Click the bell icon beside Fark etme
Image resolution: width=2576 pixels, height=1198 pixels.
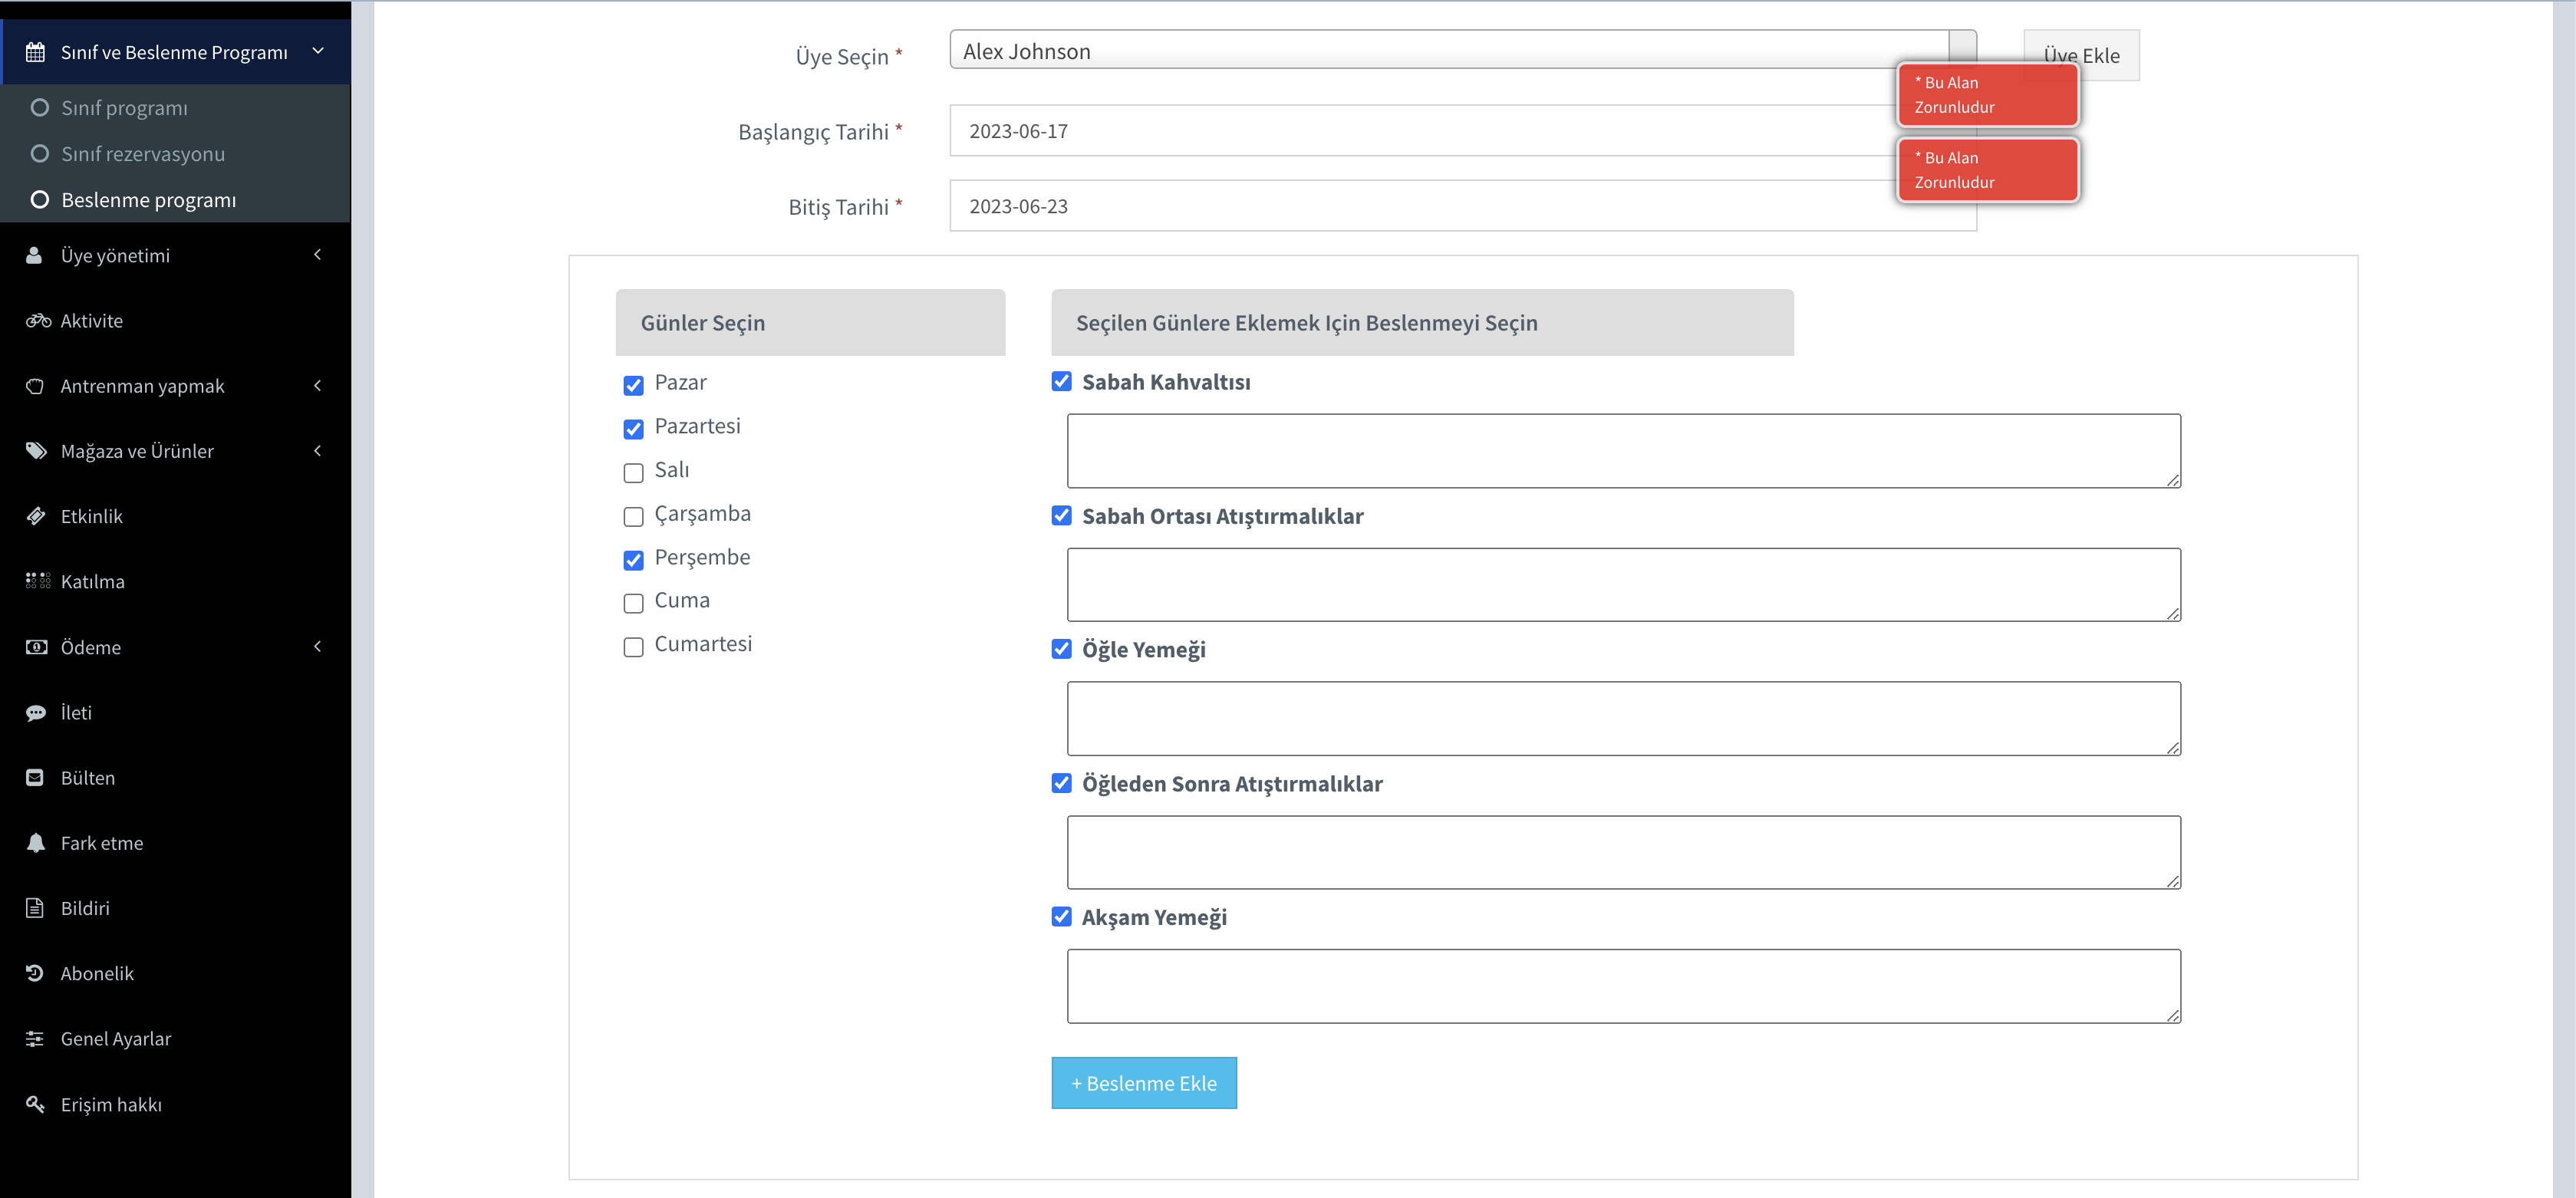point(35,842)
